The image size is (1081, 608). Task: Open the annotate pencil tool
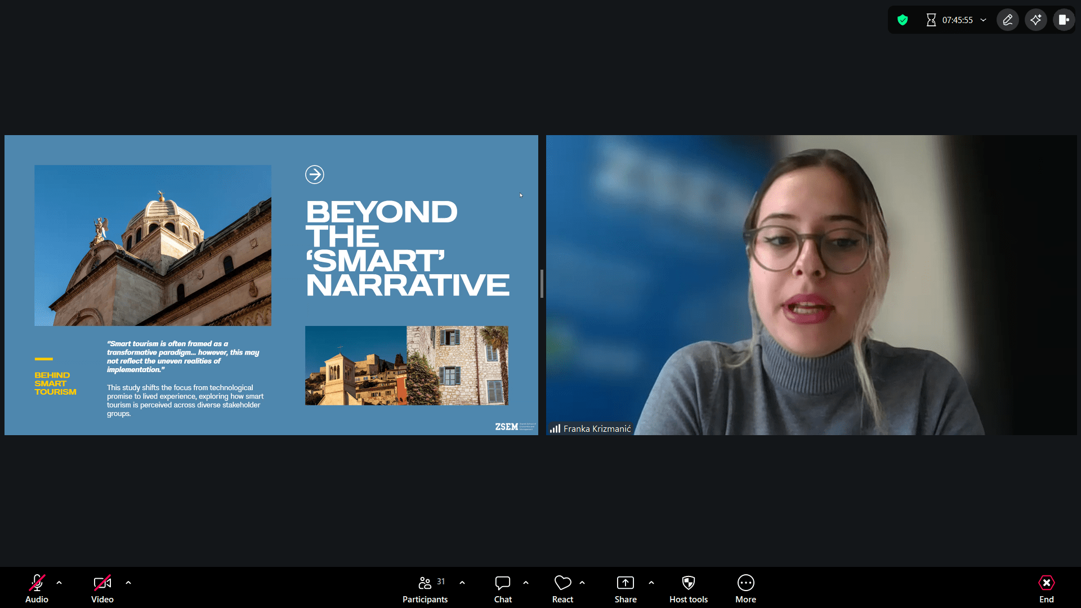[x=1008, y=20]
